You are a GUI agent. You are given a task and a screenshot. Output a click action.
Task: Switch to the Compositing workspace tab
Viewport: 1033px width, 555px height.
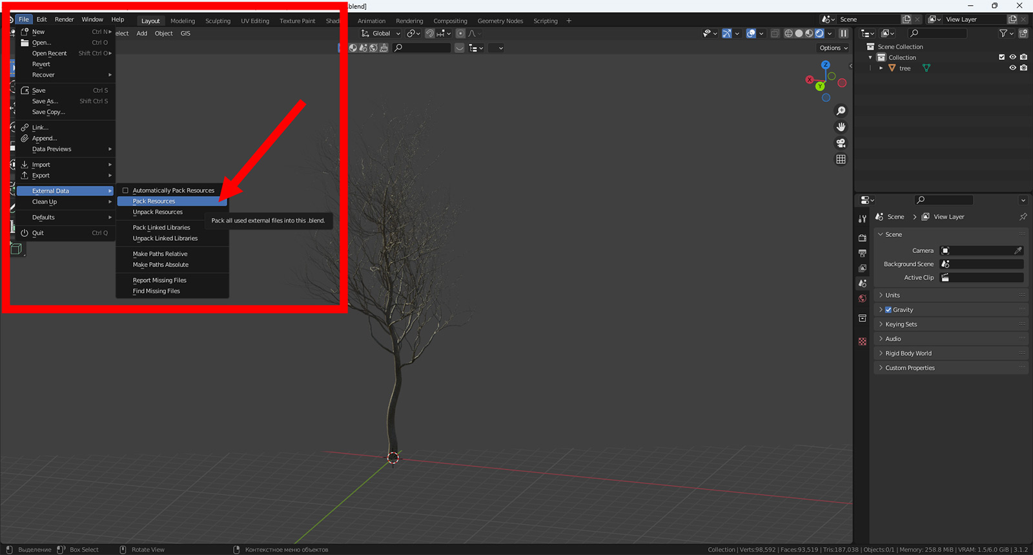tap(450, 21)
